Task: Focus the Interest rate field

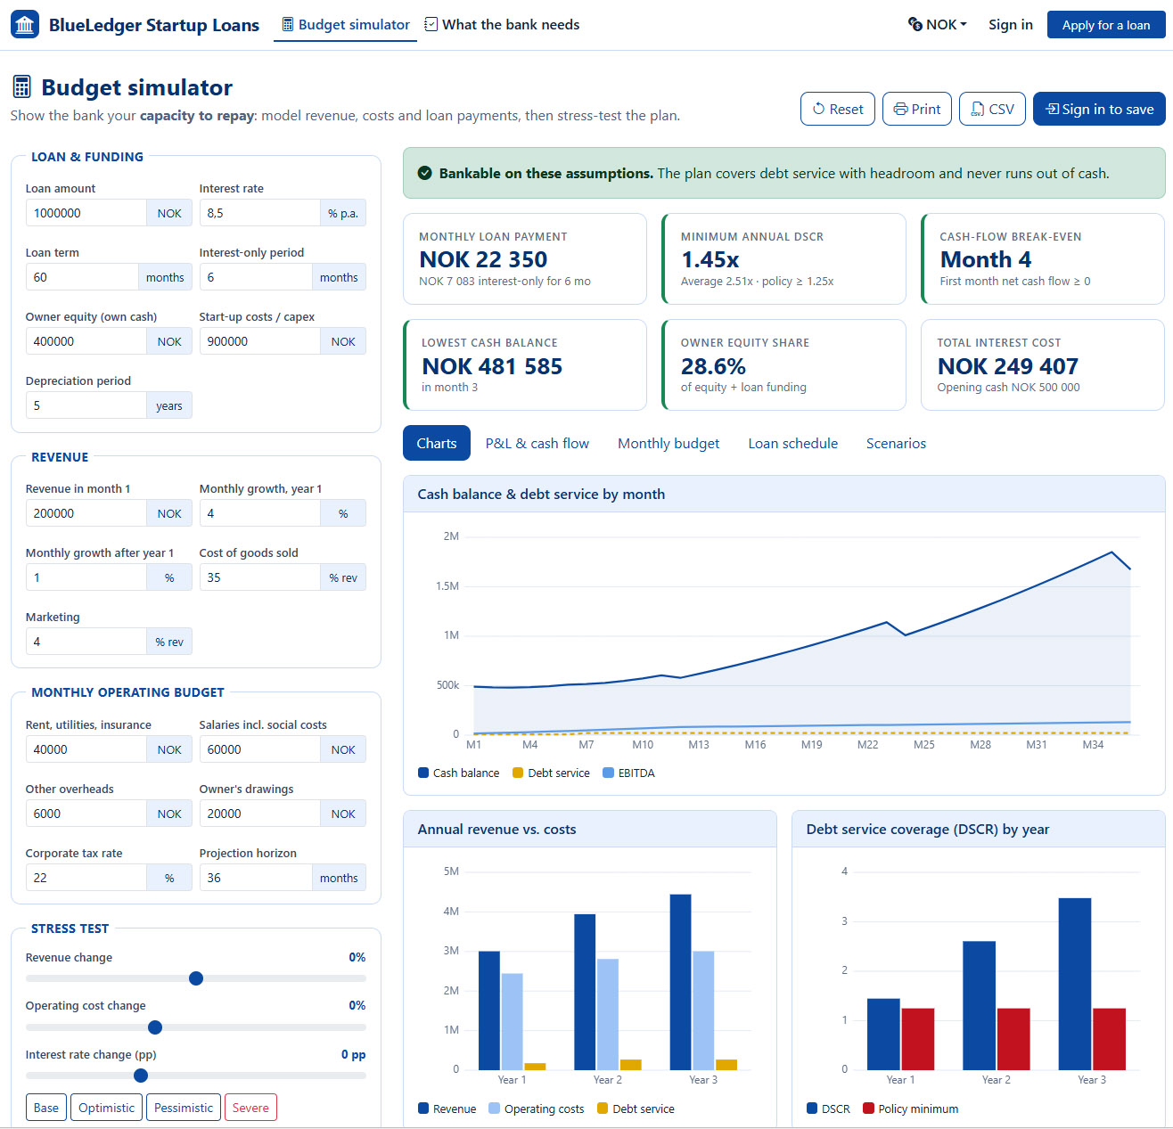Action: [x=259, y=213]
